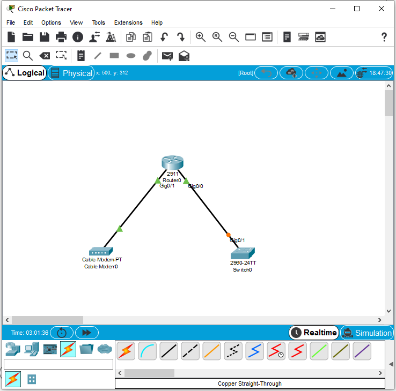Image resolution: width=396 pixels, height=391 pixels.
Task: Zoom in on the workspace
Action: 201,37
